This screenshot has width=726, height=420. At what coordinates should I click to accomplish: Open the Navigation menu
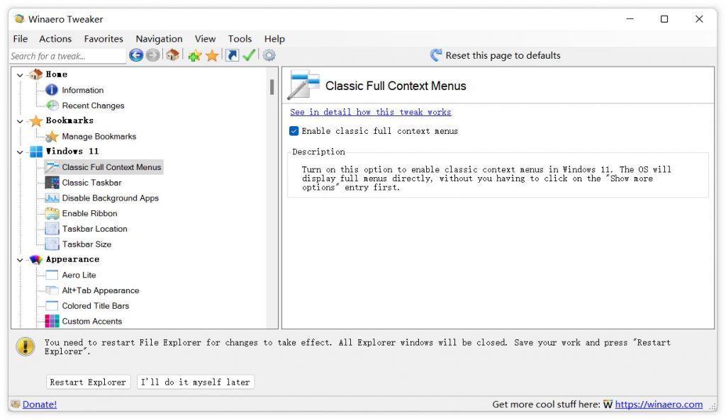point(159,39)
